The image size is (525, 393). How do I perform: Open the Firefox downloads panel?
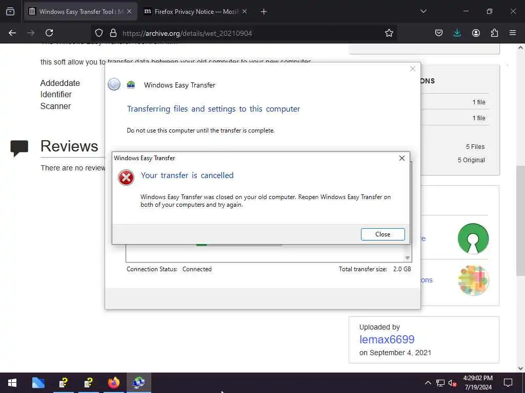457,33
